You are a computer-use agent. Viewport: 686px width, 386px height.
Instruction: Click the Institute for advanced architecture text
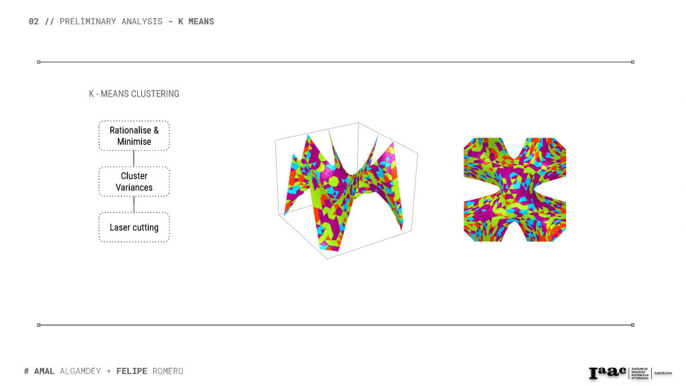pyautogui.click(x=639, y=373)
